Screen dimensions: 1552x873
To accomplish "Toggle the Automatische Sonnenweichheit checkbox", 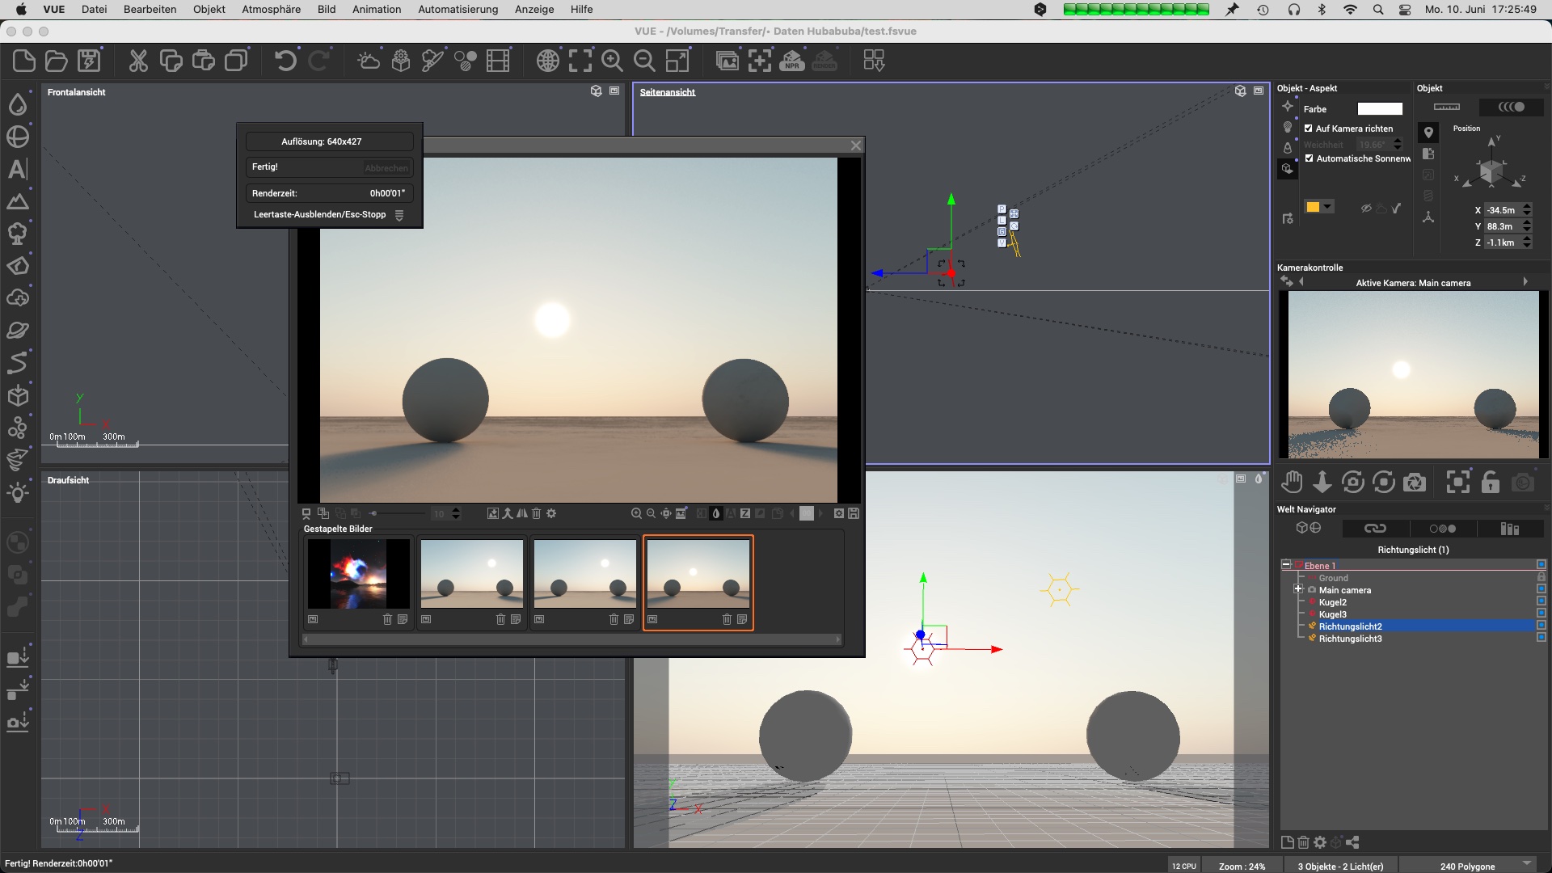I will [1309, 158].
